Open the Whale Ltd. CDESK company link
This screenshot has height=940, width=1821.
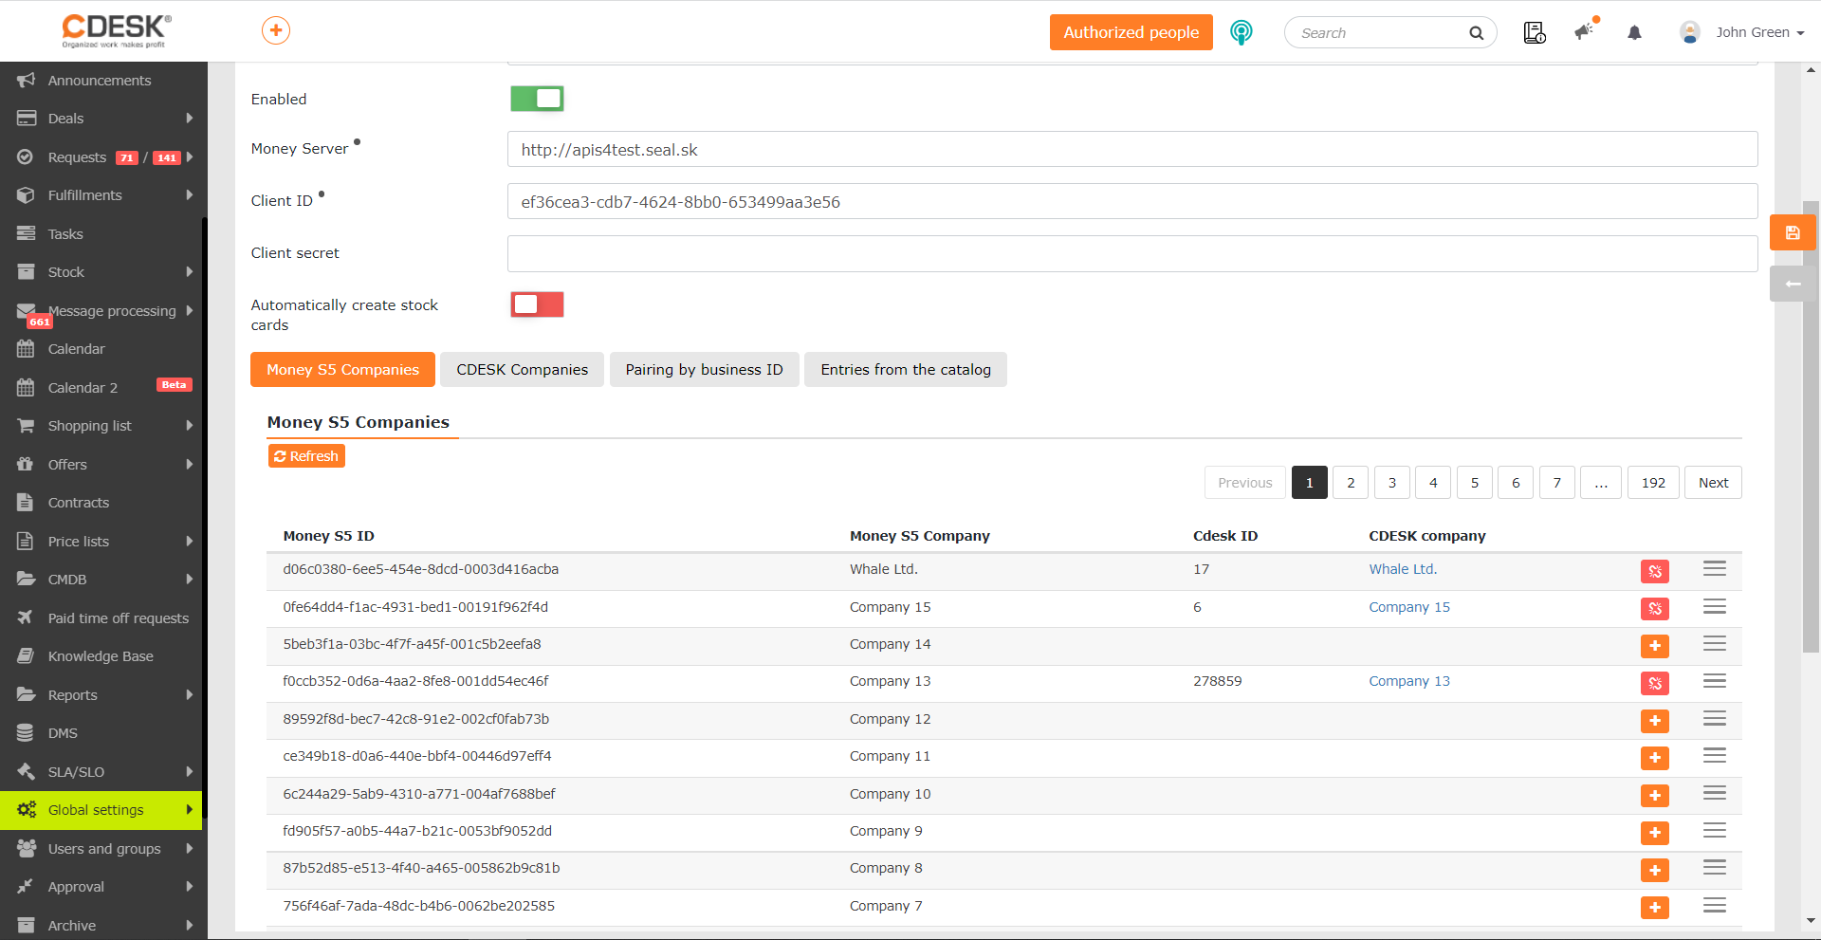point(1403,569)
